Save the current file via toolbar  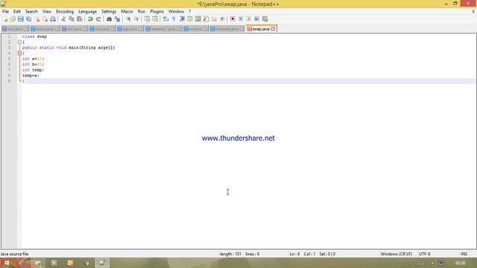(x=20, y=19)
